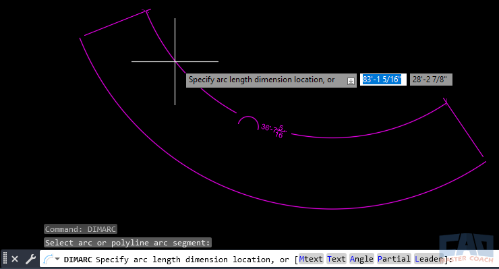Click the 36'-7 5/16" arc dimension text
This screenshot has width=499, height=269.
274,130
